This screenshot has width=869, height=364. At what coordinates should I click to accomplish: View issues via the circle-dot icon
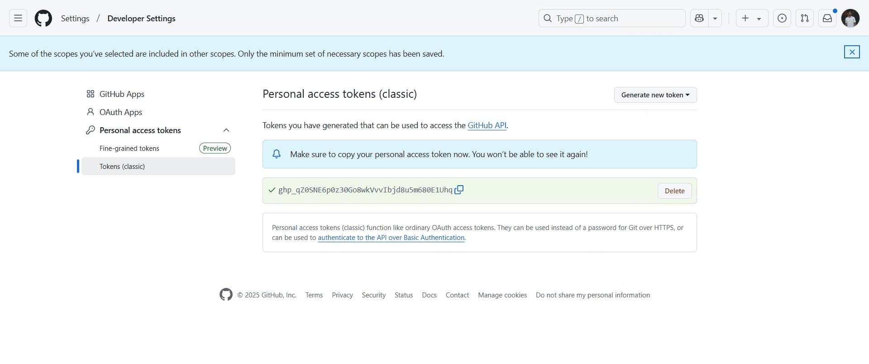[x=782, y=18]
